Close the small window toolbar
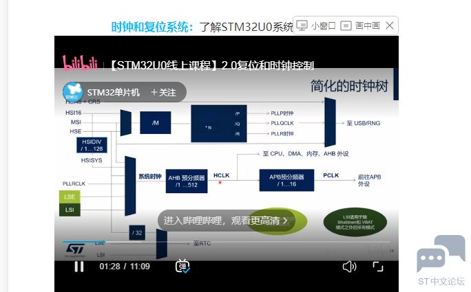The height and width of the screenshot is (292, 471). click(x=390, y=25)
